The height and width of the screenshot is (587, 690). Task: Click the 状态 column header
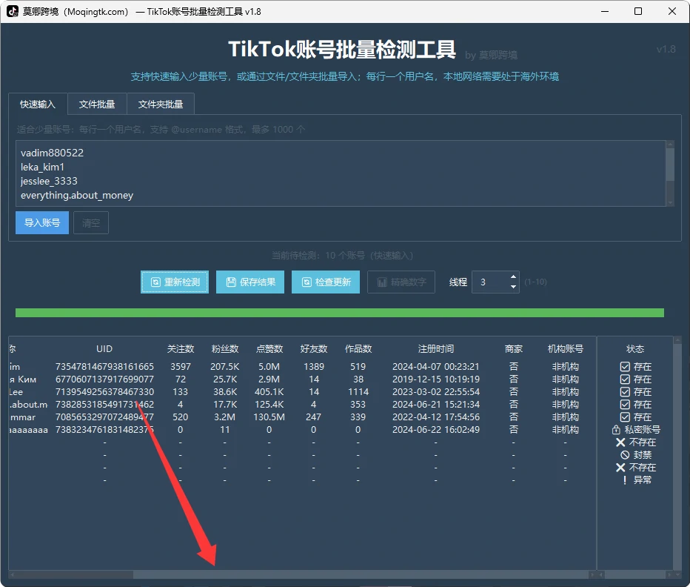(x=635, y=348)
